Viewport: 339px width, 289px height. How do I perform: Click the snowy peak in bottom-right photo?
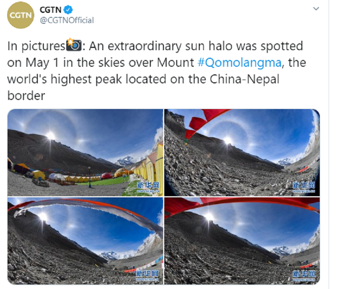(x=283, y=251)
